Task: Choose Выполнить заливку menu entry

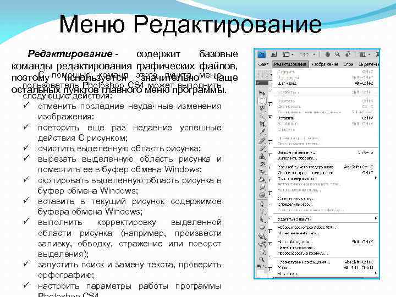Action: tap(326, 152)
